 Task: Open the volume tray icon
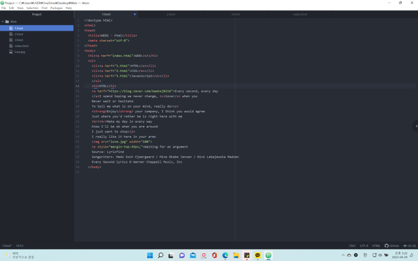click(x=380, y=255)
